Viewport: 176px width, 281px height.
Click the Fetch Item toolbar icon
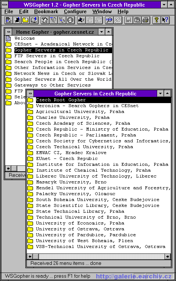click(x=8, y=20)
